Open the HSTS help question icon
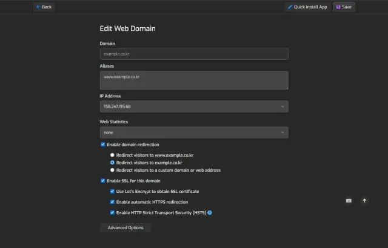The width and height of the screenshot is (388, 248). (x=210, y=213)
